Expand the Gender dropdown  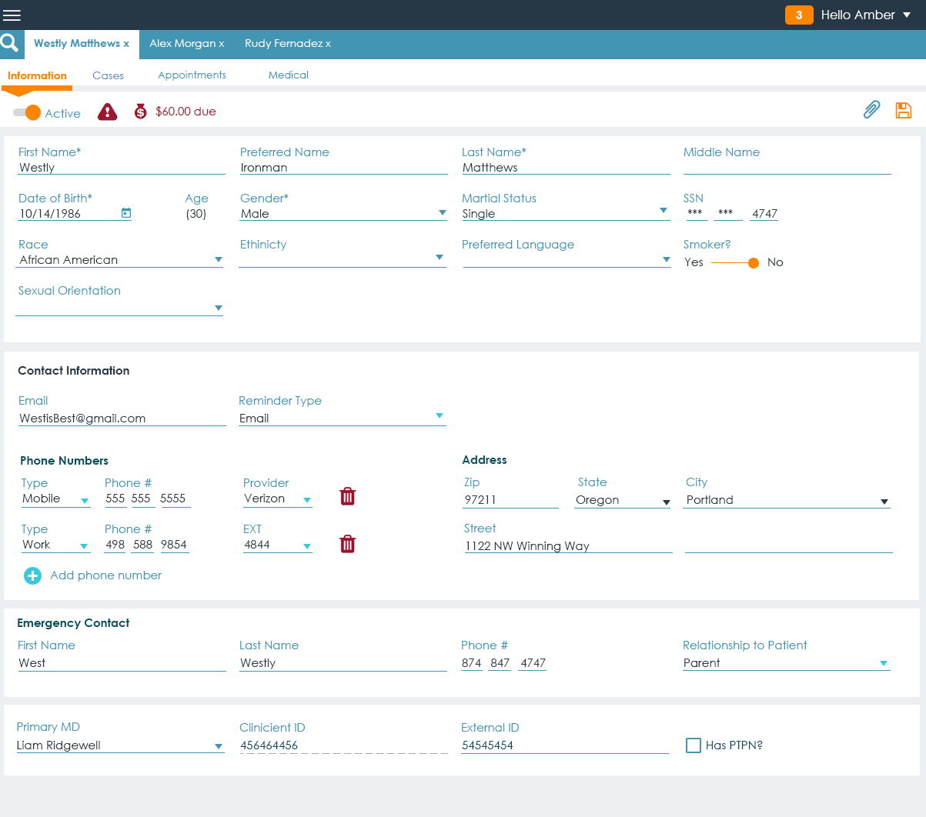pyautogui.click(x=442, y=213)
